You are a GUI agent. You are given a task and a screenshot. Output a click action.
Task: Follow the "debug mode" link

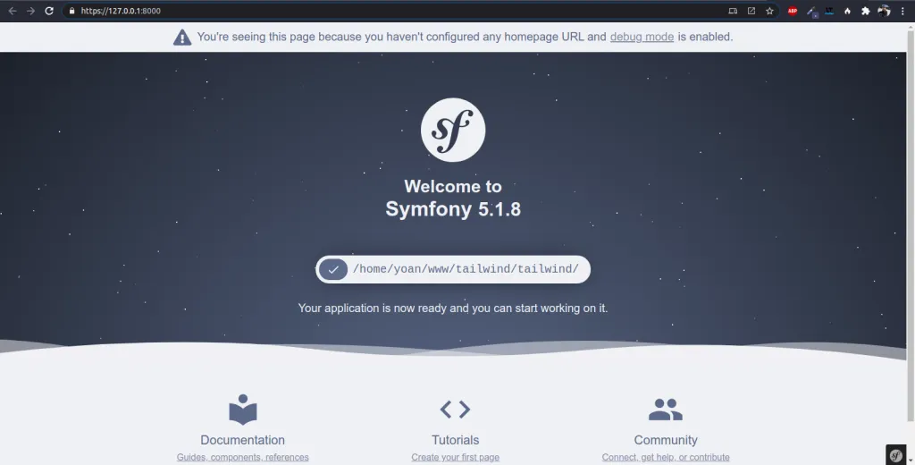[x=642, y=37]
